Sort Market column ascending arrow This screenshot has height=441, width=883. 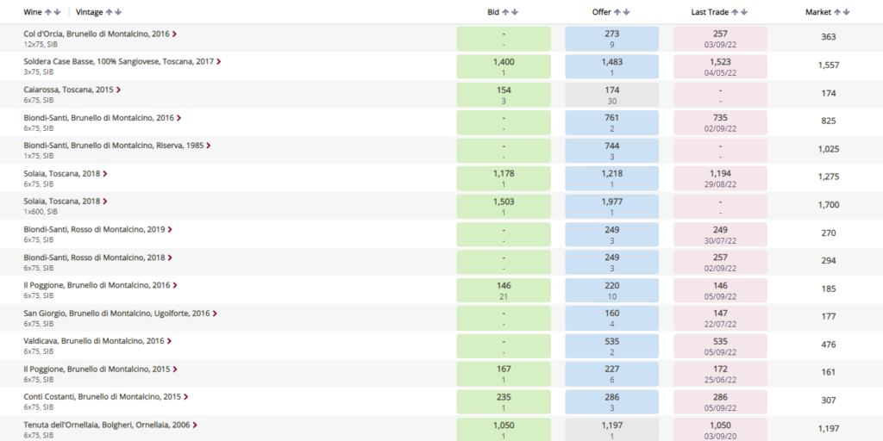[x=836, y=12]
